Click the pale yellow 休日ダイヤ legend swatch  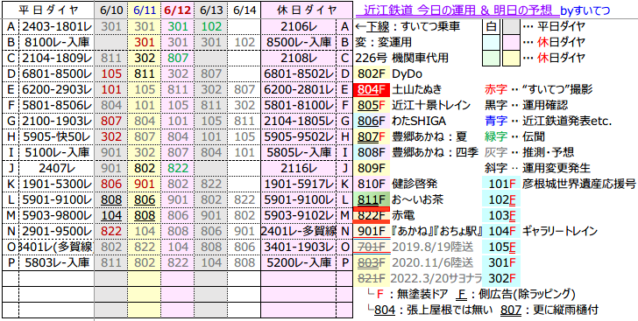(511, 59)
